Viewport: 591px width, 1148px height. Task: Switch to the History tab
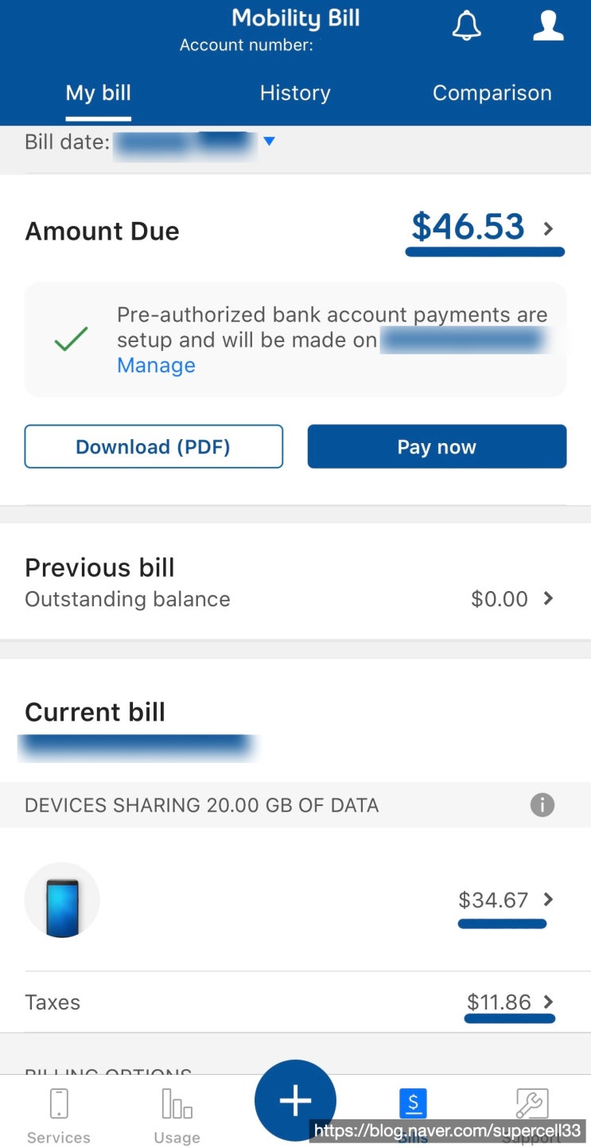pyautogui.click(x=295, y=93)
